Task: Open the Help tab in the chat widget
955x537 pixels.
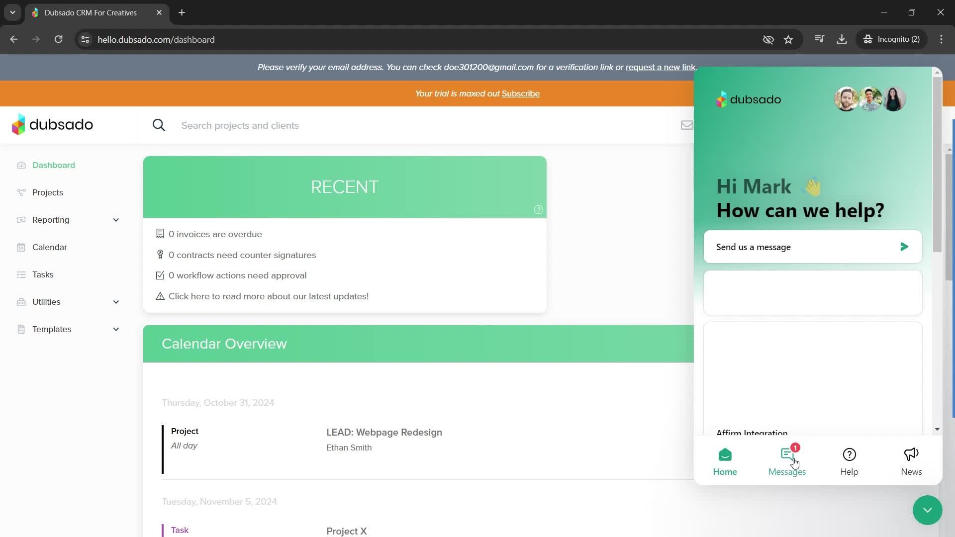Action: pos(849,461)
